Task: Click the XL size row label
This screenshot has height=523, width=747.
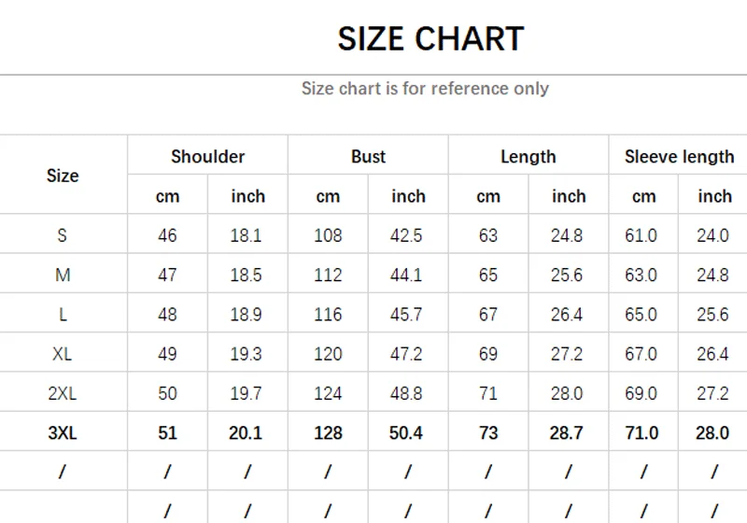Action: click(x=63, y=354)
